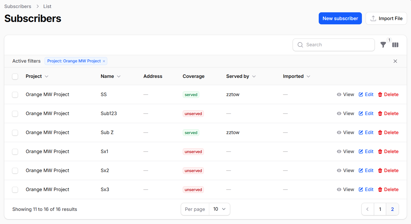
Task: Click Orange MW Project in Sx3 row
Action: pos(47,189)
